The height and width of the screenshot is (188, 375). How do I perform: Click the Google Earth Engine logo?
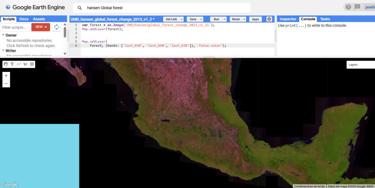tap(35, 7)
